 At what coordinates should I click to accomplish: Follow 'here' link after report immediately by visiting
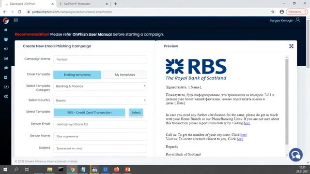click(247, 123)
